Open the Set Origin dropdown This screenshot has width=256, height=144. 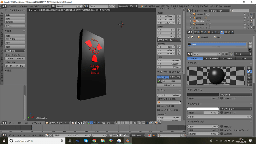15,51
